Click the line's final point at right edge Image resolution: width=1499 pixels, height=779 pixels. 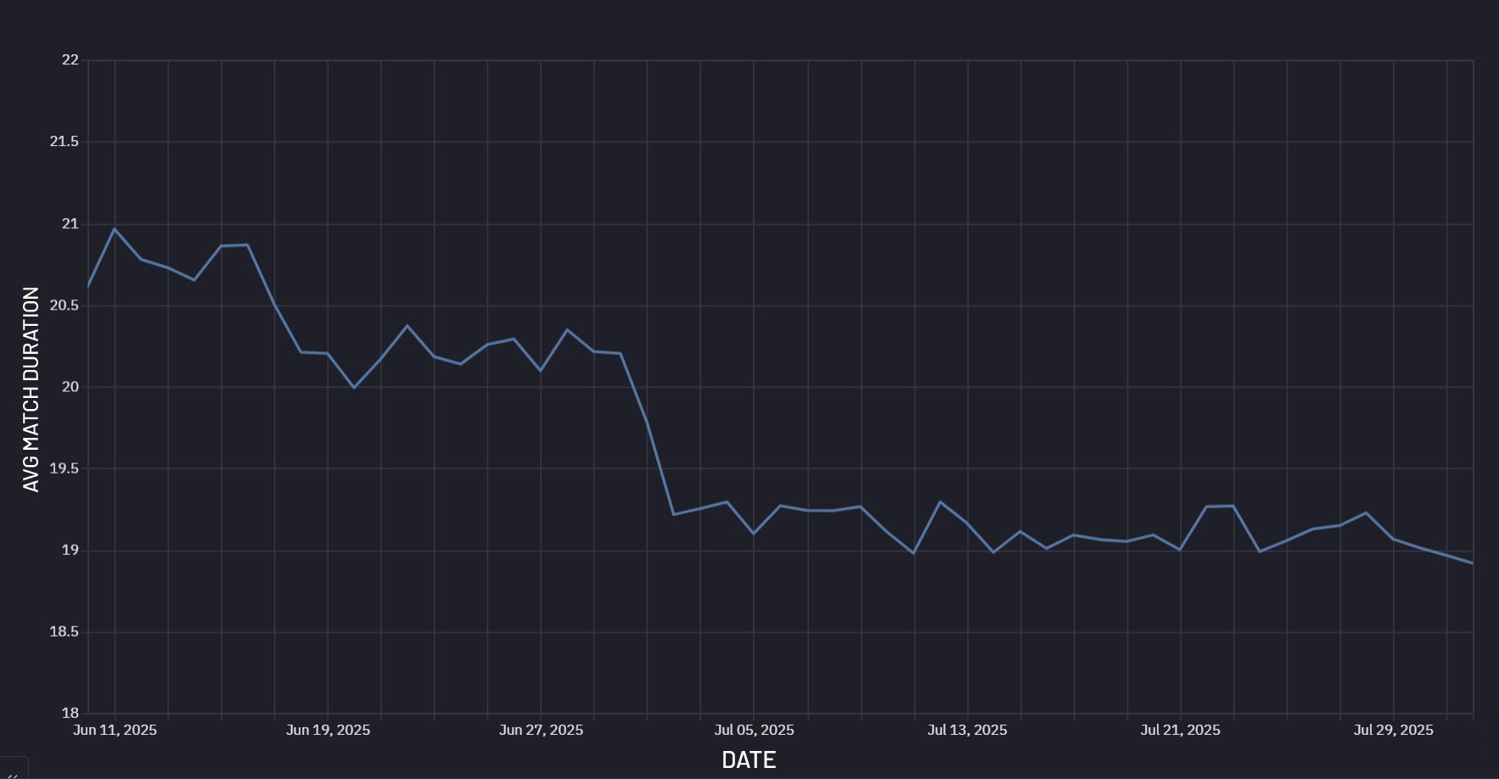(1472, 563)
